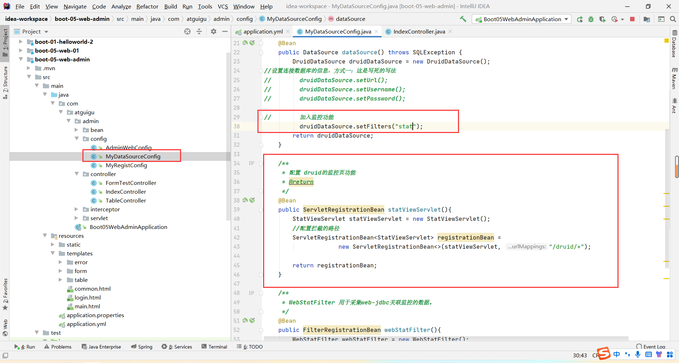This screenshot has height=363, width=679.
Task: Click the Debug bug icon in toolbar
Action: [x=591, y=19]
